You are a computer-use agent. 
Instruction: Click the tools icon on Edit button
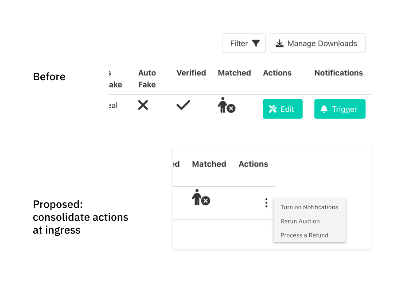(273, 109)
